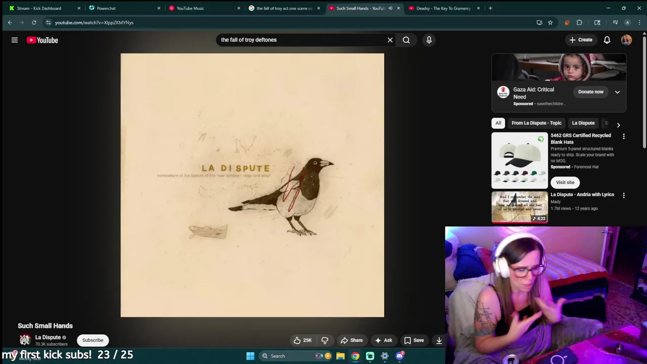Open the Chrome profile A button
Screen dimensions: 647x364
627,22
